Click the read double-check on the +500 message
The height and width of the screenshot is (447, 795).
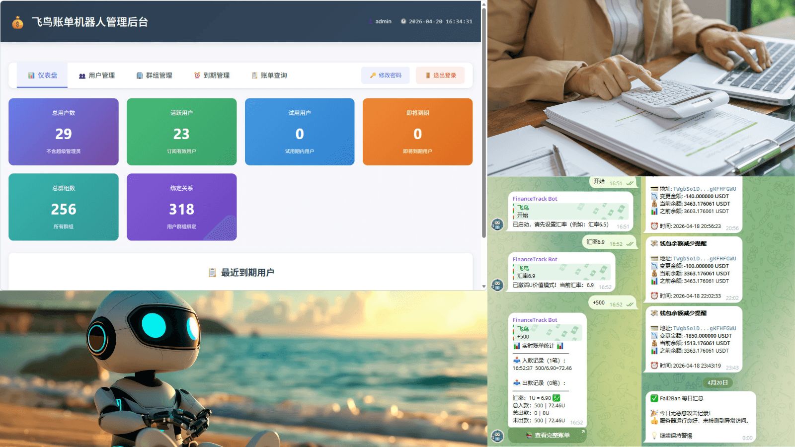[630, 304]
